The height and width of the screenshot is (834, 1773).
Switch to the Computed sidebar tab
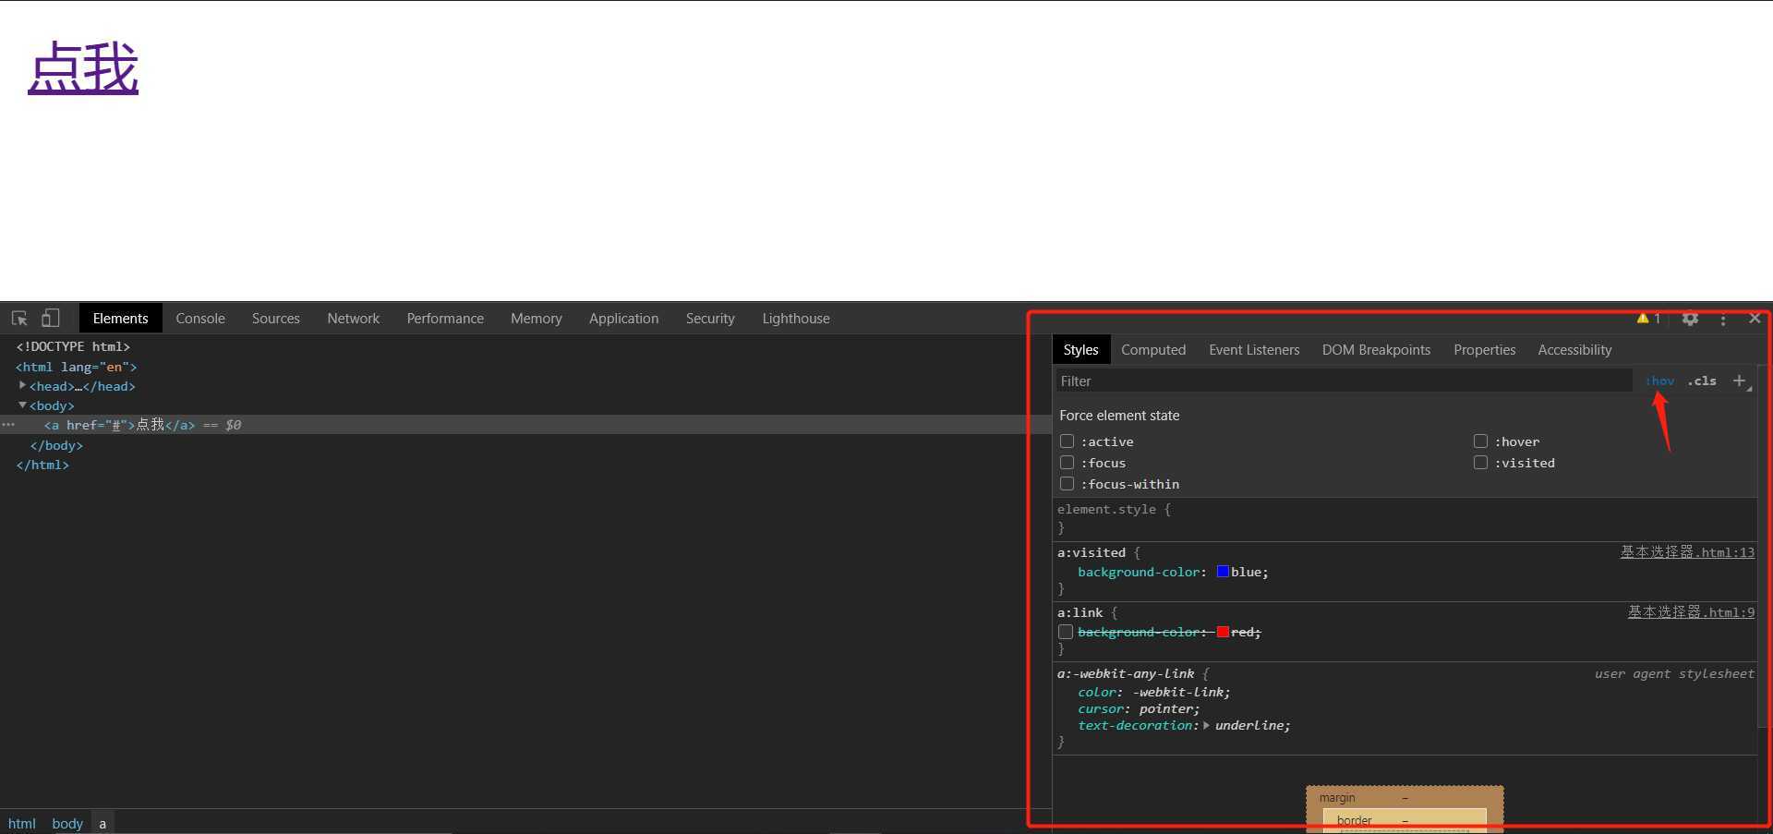(x=1153, y=349)
